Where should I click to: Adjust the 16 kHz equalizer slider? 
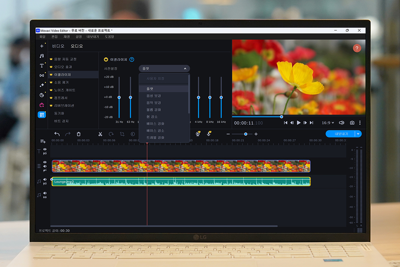point(221,98)
